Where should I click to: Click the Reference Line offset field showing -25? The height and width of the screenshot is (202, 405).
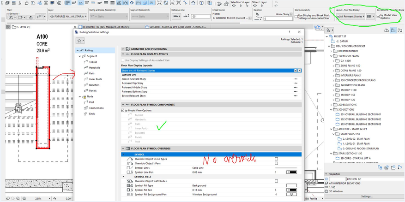(x=201, y=16)
